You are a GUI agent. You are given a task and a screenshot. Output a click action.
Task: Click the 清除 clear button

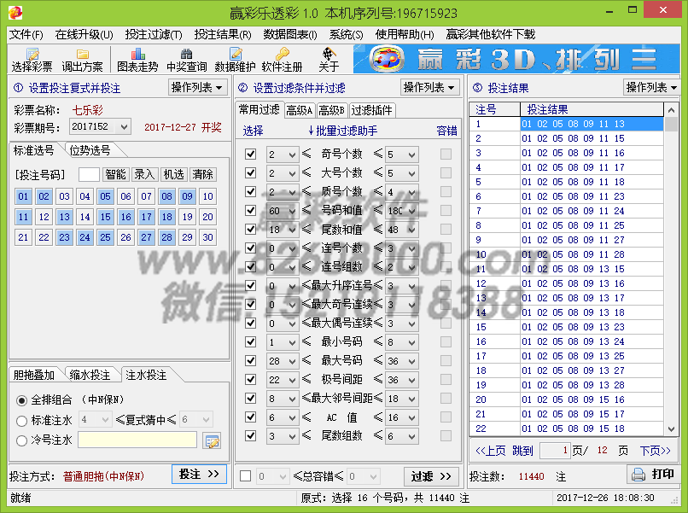[202, 175]
